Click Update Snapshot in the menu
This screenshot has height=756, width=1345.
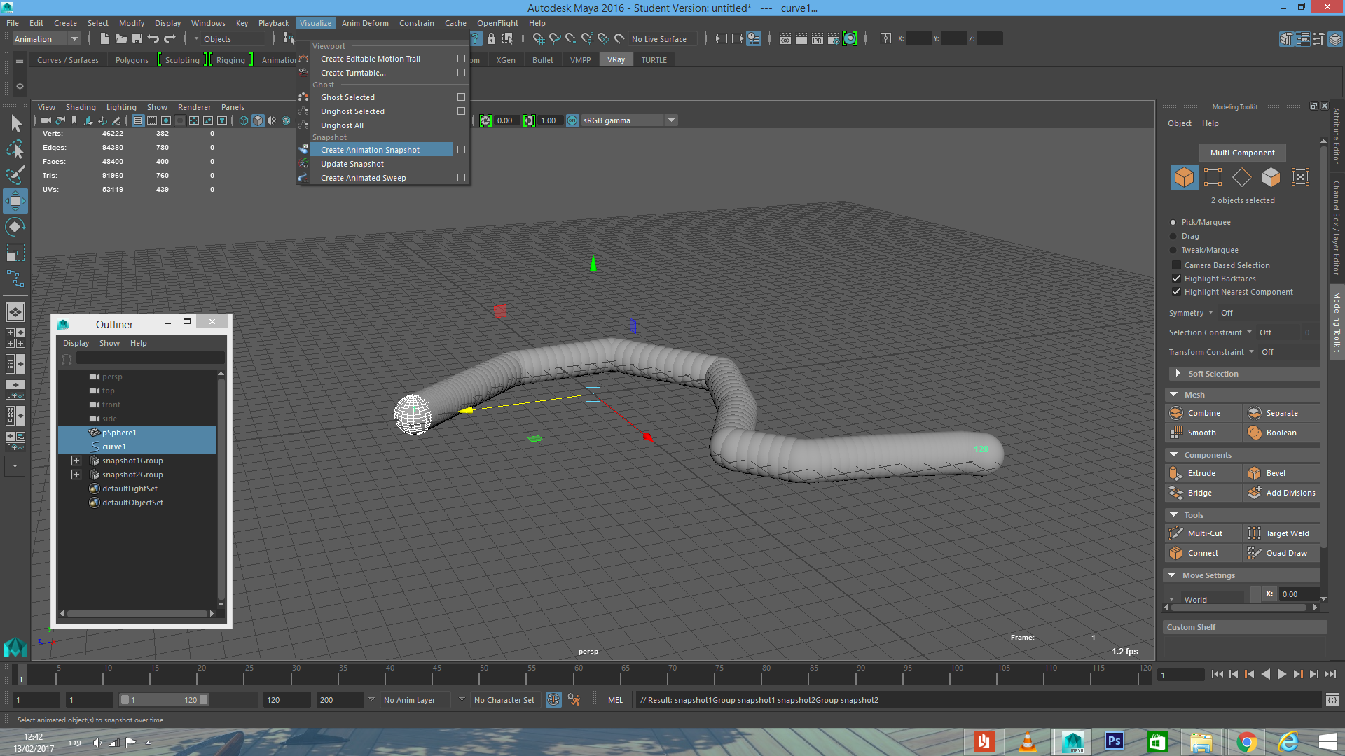click(352, 164)
